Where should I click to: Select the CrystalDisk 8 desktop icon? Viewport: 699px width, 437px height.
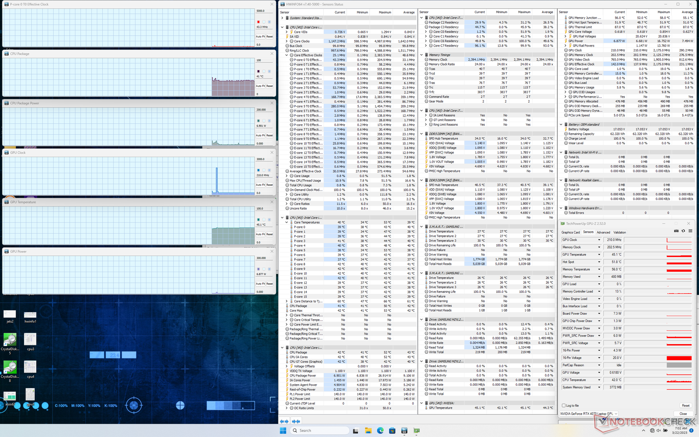point(10,371)
